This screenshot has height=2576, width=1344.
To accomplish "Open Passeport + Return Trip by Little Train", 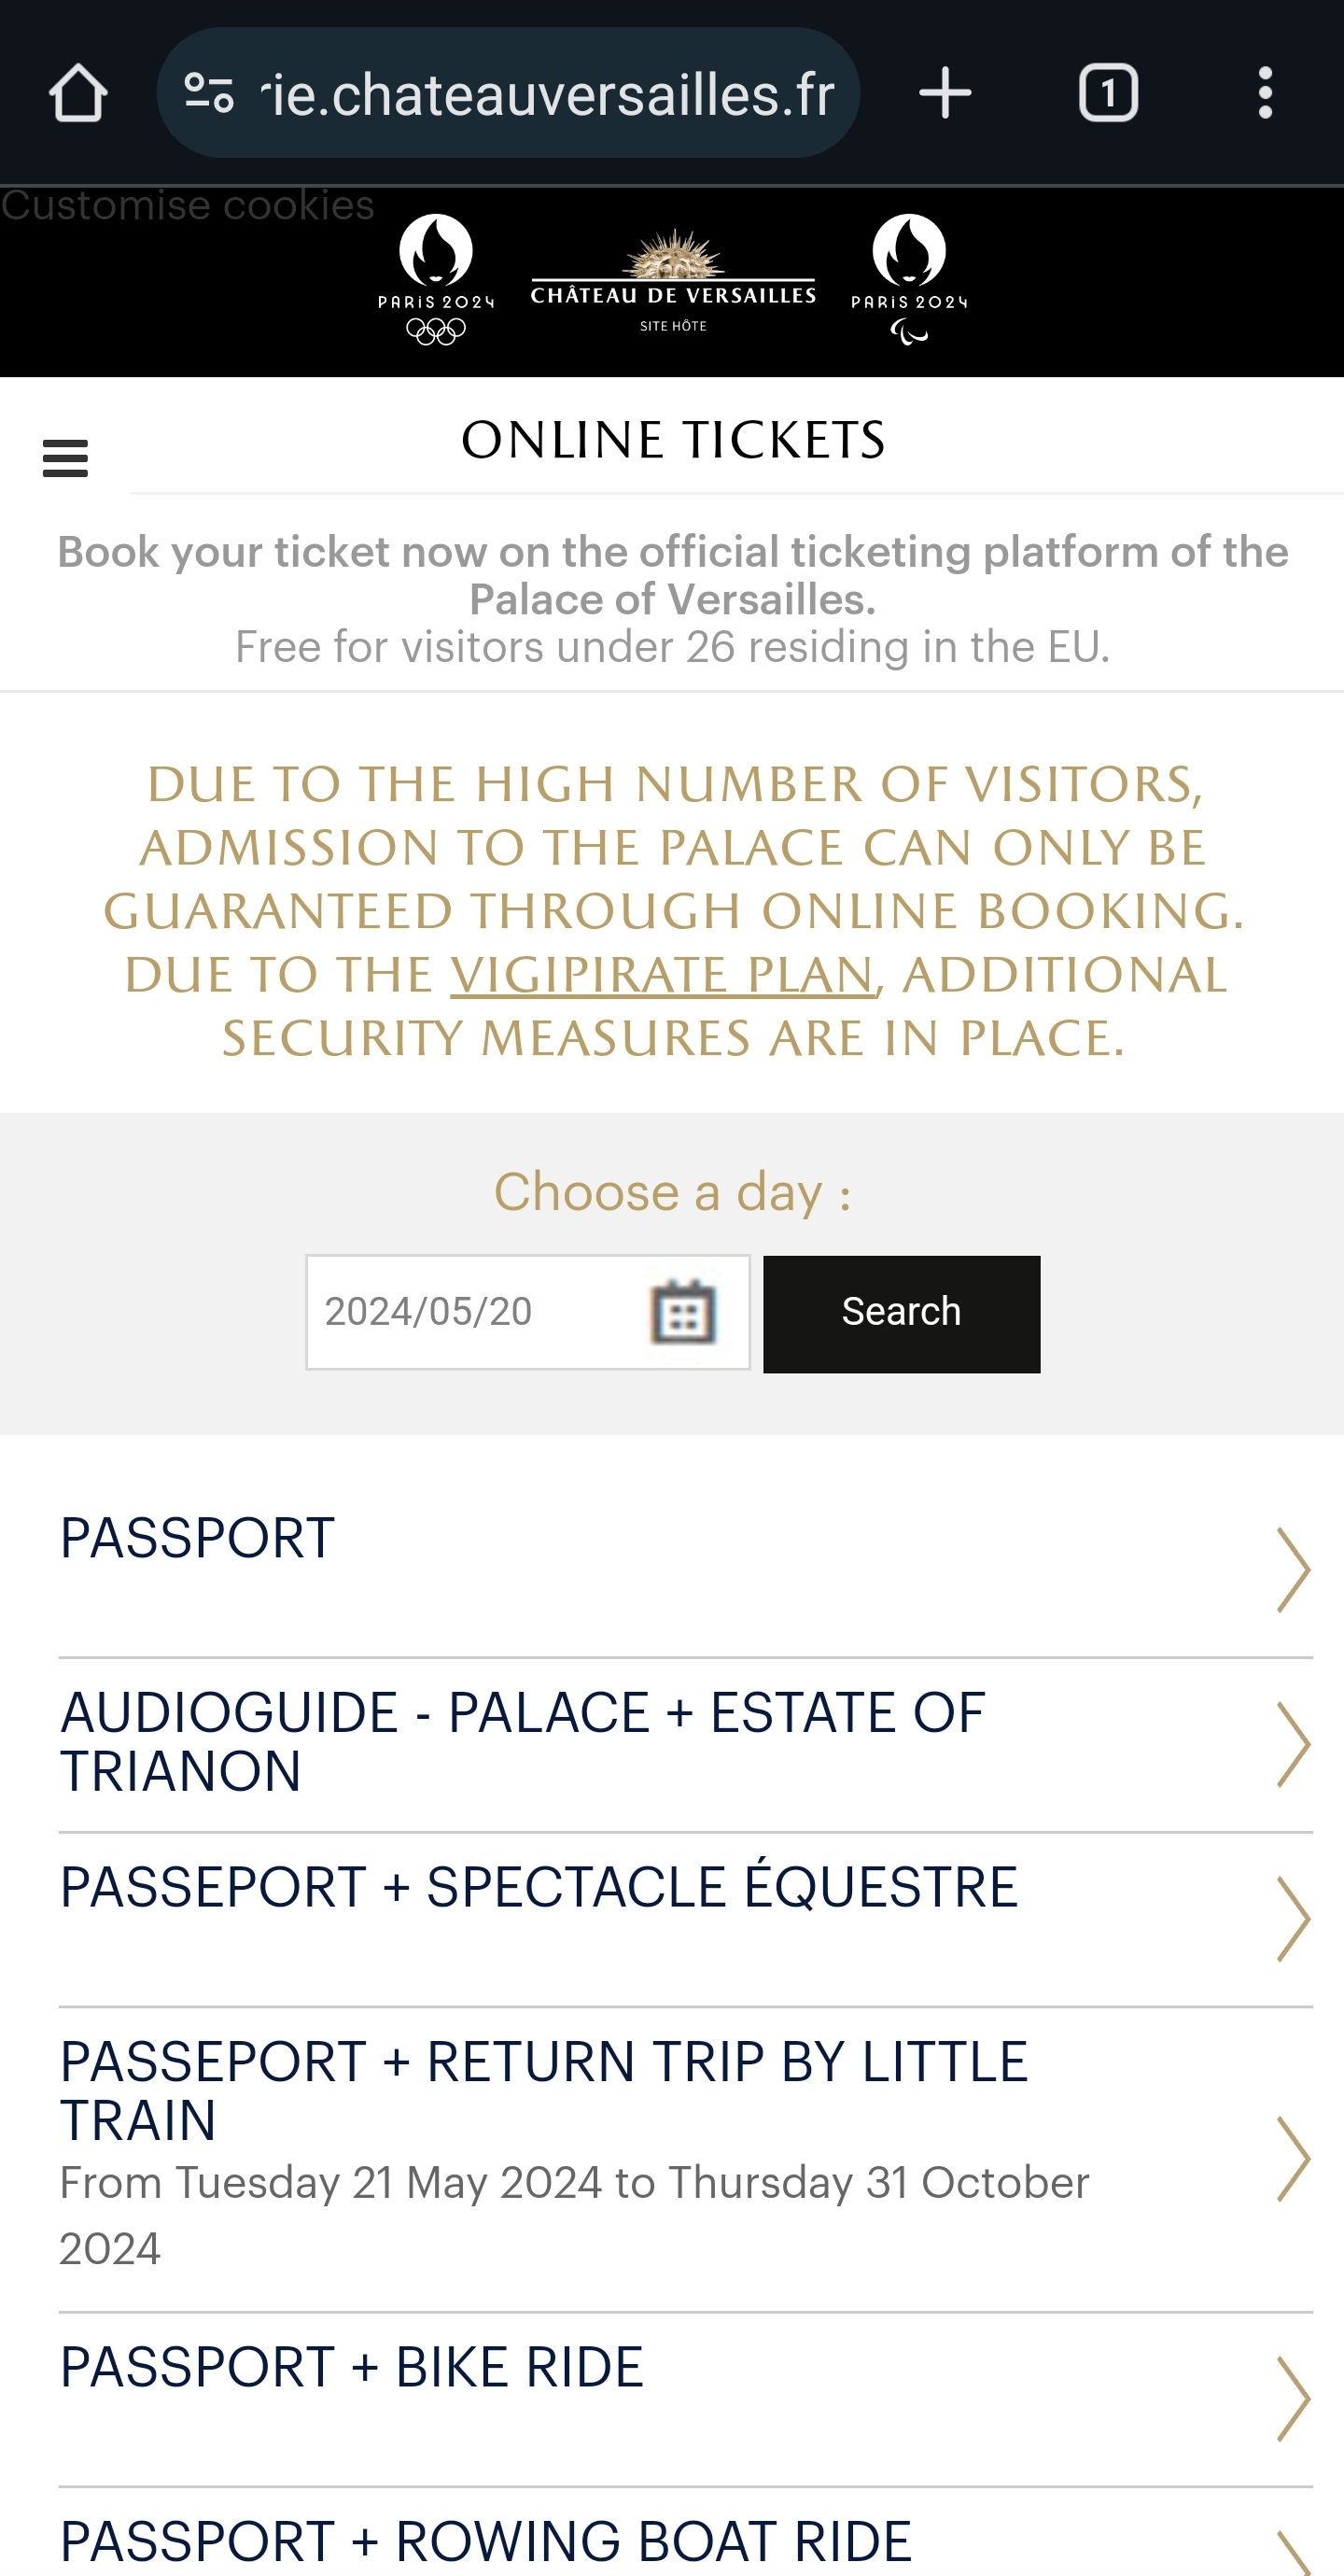I will tap(544, 2090).
